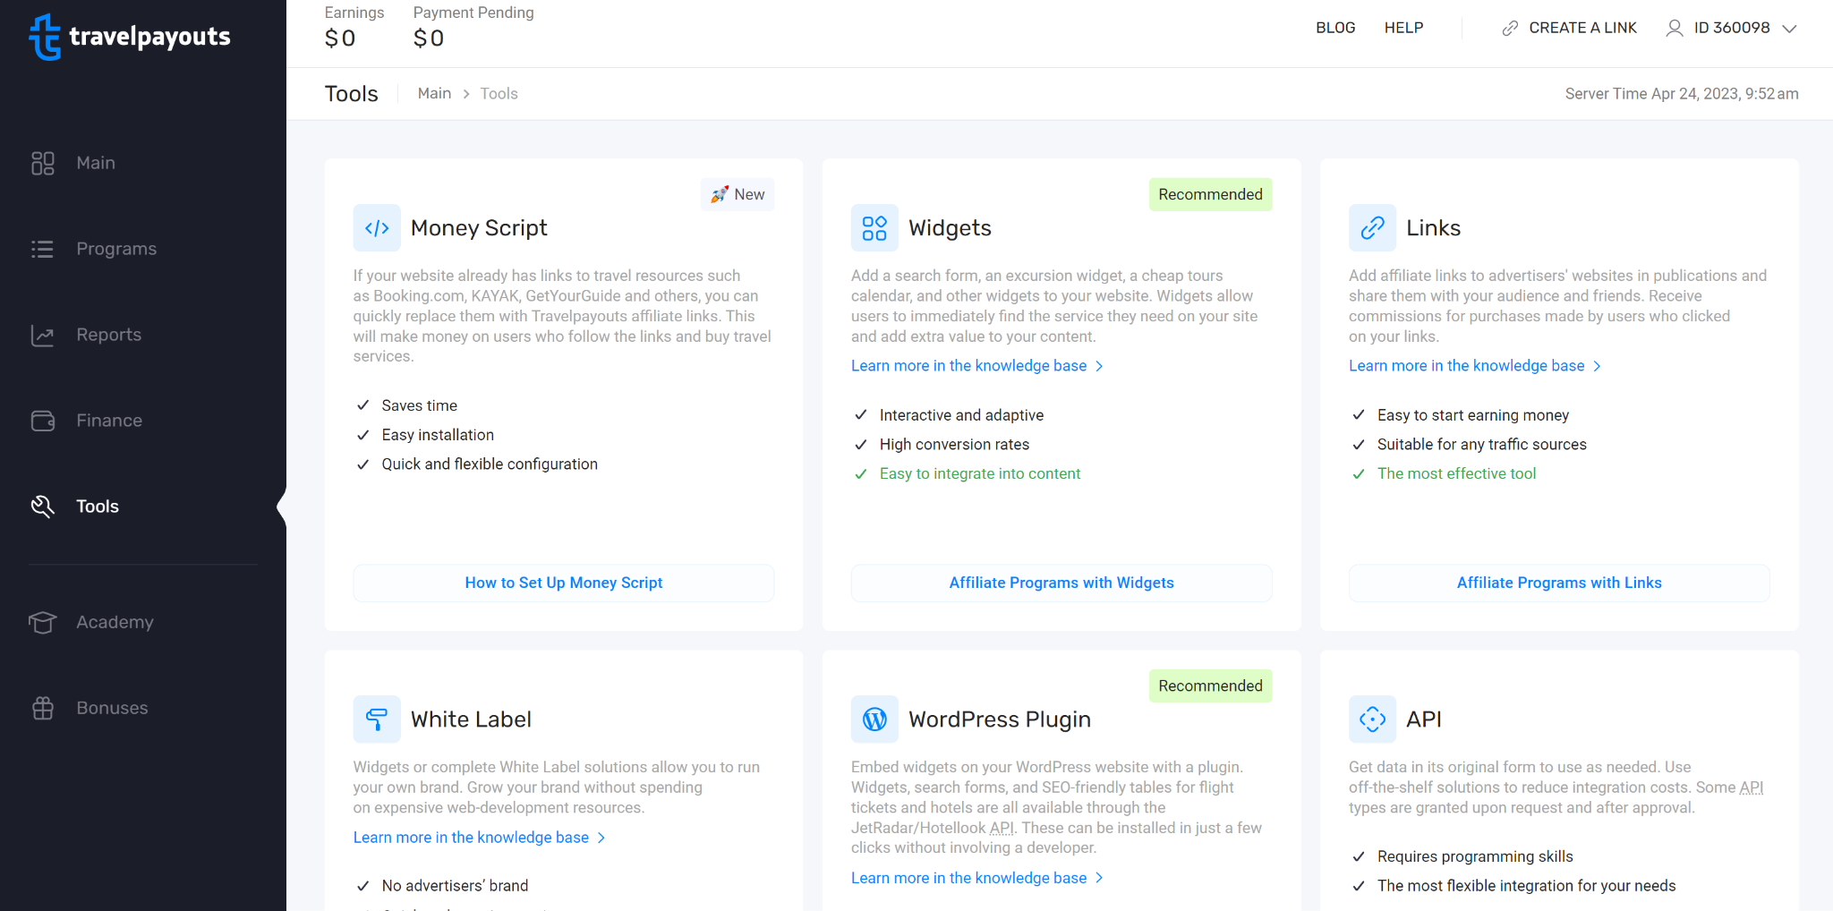
Task: Click Affiliate Programs with Widgets button
Action: [x=1061, y=583]
